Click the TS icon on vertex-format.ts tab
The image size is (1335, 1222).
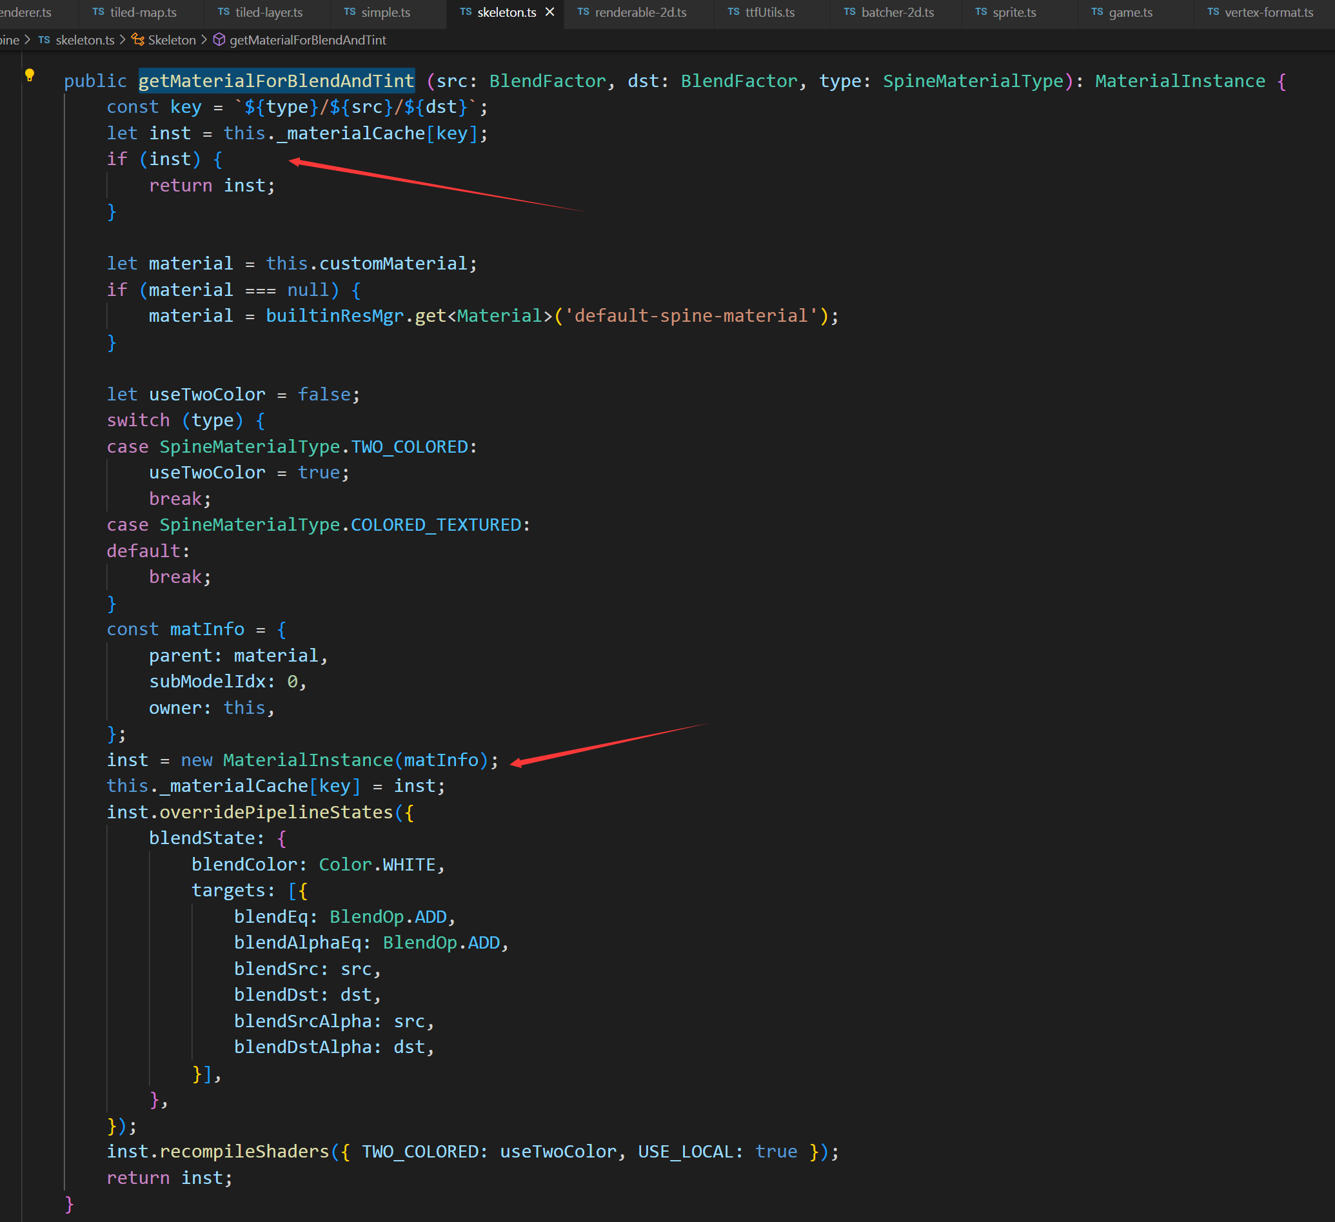click(1212, 12)
